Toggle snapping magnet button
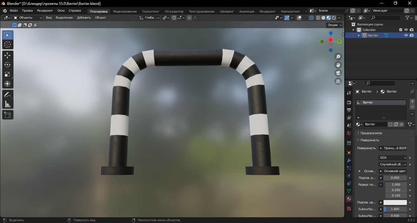This screenshot has width=417, height=223. [x=174, y=18]
